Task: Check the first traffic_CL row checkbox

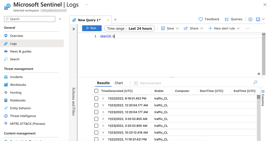Action: (x=96, y=98)
